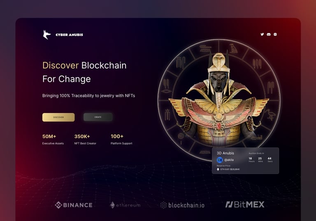The width and height of the screenshot is (316, 221).
Task: Click the BitMEX partner logo
Action: pos(245,205)
